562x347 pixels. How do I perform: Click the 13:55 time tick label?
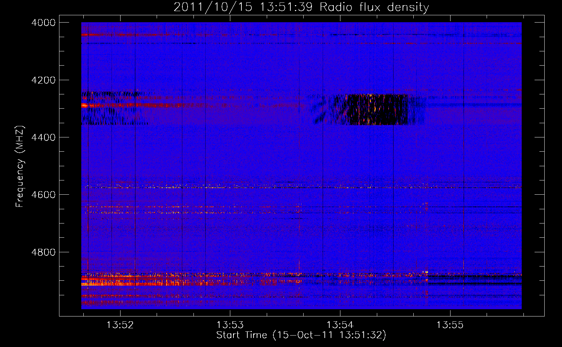coord(450,325)
